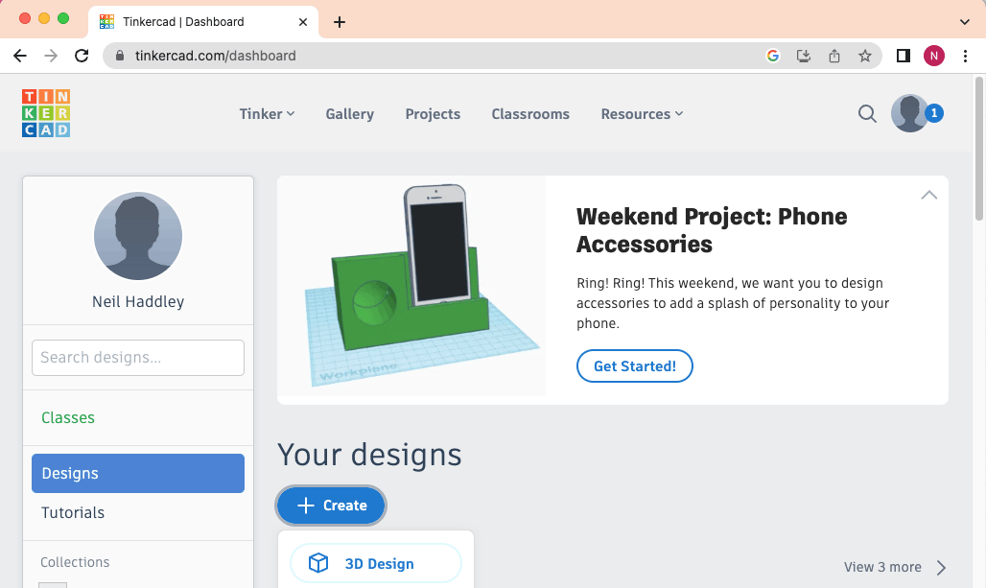Collapse the Weekend Project banner
The height and width of the screenshot is (588, 986).
point(928,195)
